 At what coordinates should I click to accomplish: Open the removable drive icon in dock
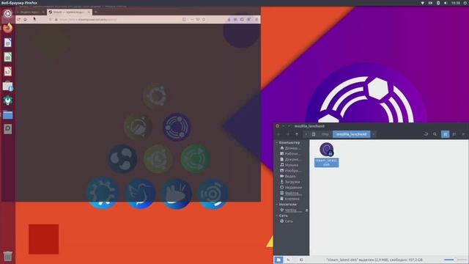click(8, 129)
